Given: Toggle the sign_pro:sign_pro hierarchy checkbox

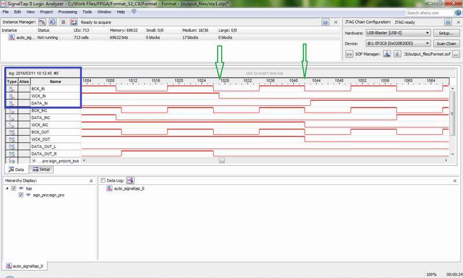Looking at the screenshot, I should point(21,195).
